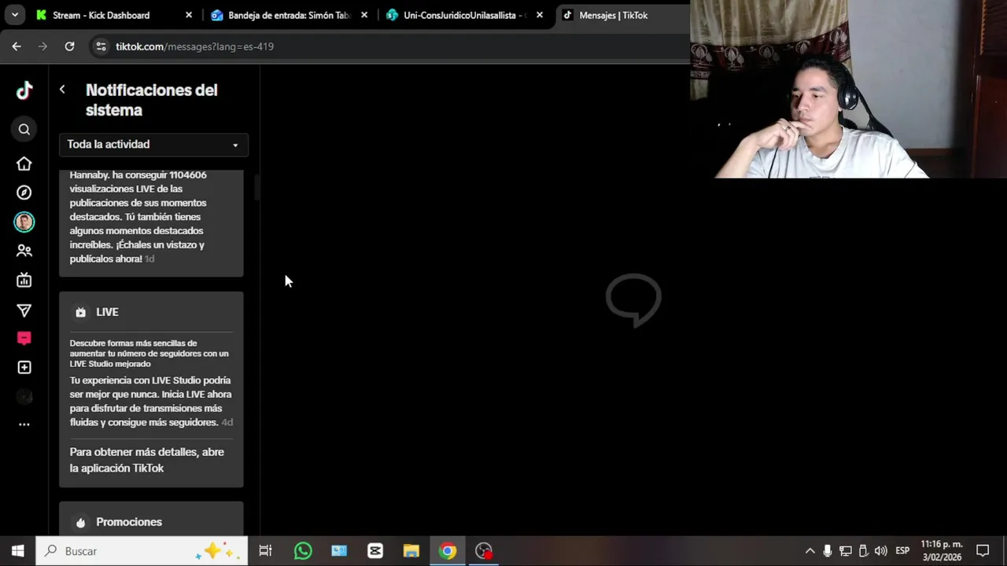Switch ESP input language

(x=902, y=551)
